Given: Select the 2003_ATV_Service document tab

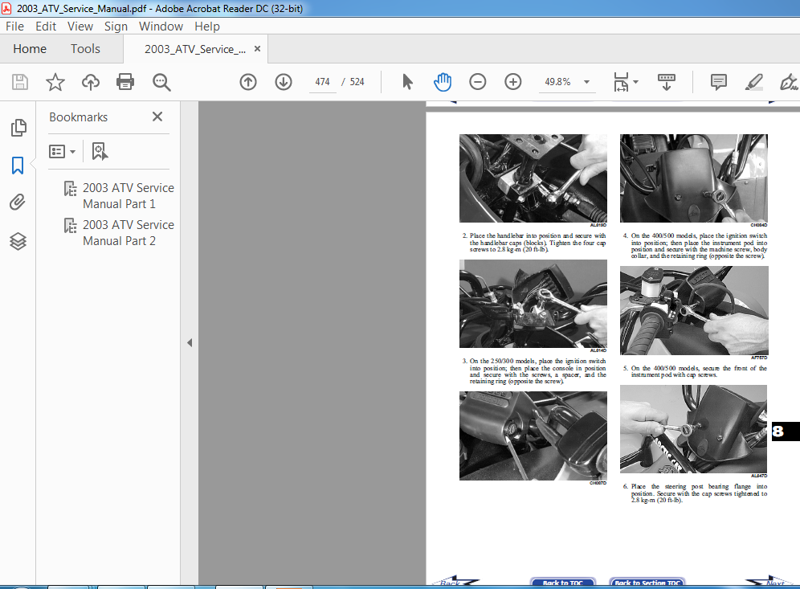Looking at the screenshot, I should coord(195,49).
